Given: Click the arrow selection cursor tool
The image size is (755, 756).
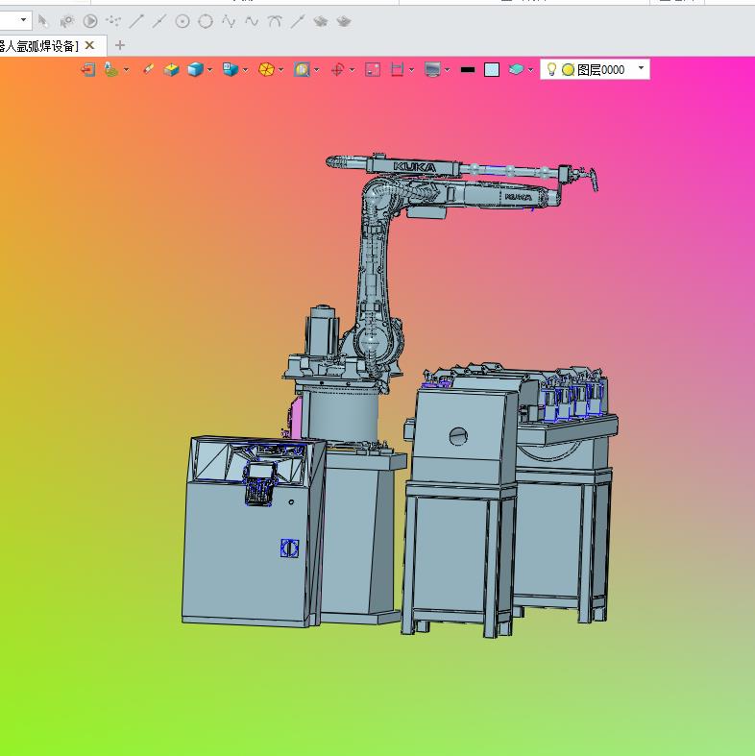Looking at the screenshot, I should click(x=43, y=20).
